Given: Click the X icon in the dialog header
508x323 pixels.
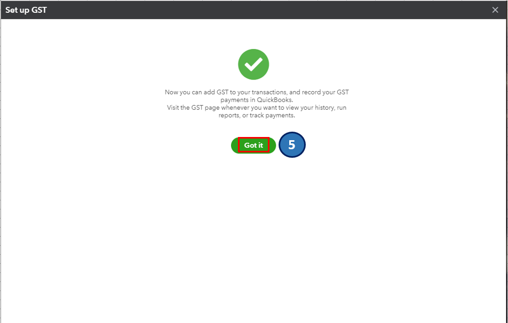Looking at the screenshot, I should [495, 10].
